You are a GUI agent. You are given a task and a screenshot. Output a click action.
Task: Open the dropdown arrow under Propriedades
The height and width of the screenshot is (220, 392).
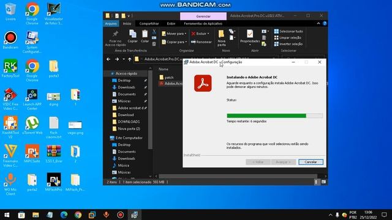click(x=250, y=45)
